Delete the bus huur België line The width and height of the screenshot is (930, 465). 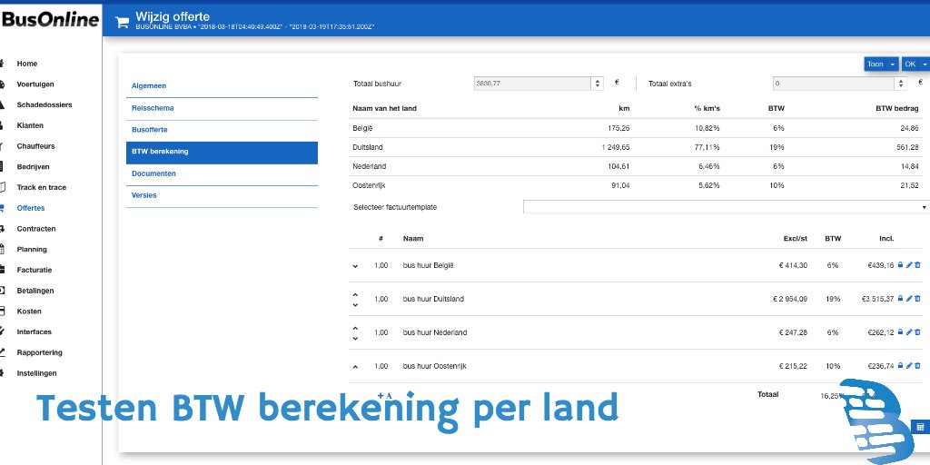click(917, 265)
